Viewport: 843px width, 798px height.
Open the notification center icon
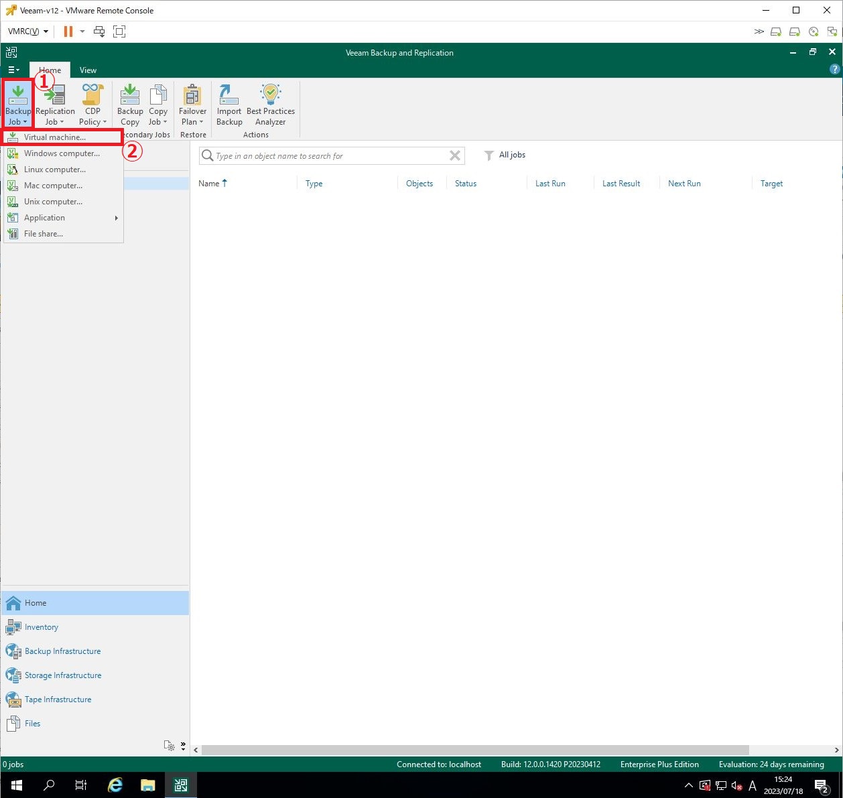point(822,785)
